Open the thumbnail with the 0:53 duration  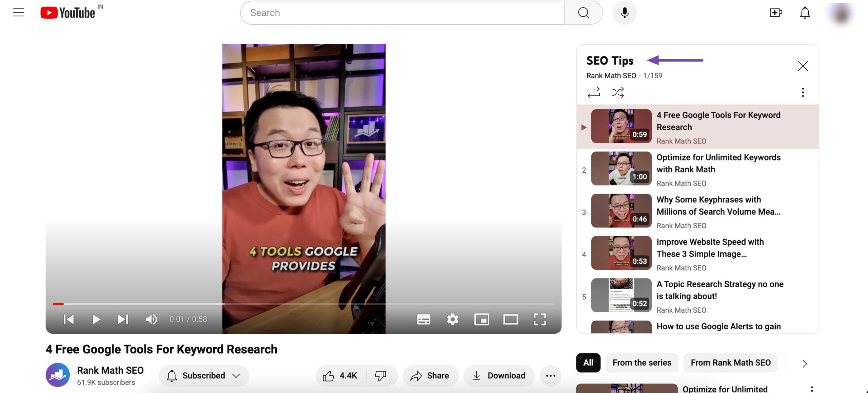pyautogui.click(x=621, y=253)
